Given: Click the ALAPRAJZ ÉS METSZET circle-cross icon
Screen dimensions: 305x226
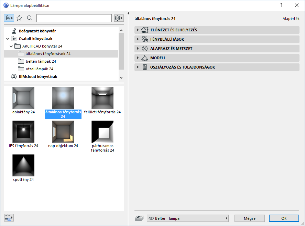Looking at the screenshot, I should click(144, 49).
